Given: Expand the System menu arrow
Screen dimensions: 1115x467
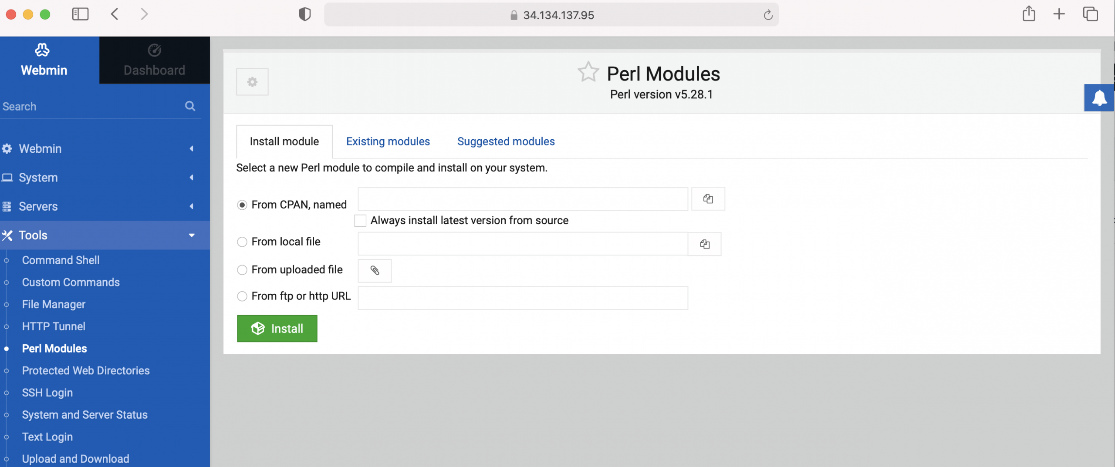Looking at the screenshot, I should click(x=191, y=178).
